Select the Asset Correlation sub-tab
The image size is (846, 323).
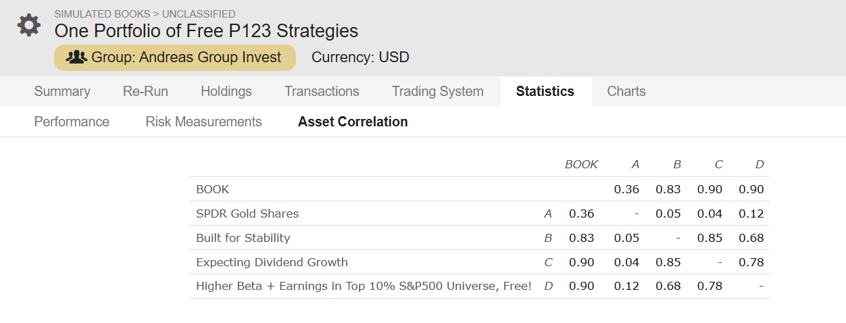tap(353, 122)
